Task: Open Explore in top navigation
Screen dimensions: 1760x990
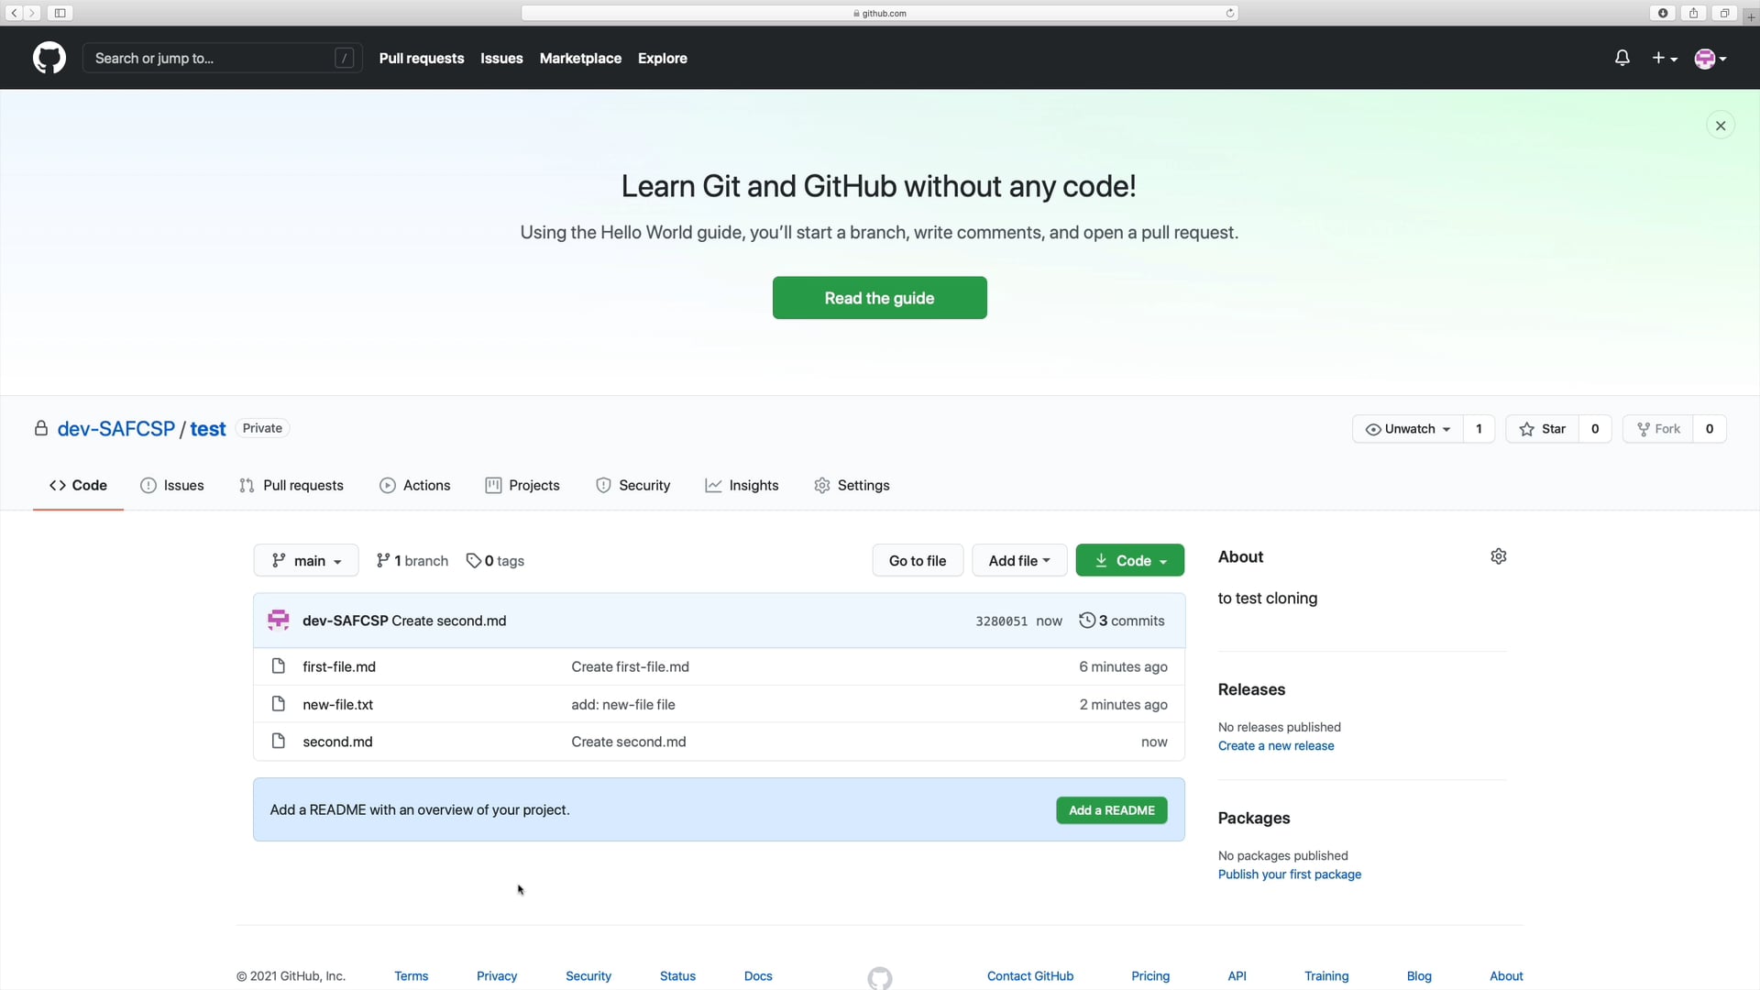Action: click(x=663, y=58)
